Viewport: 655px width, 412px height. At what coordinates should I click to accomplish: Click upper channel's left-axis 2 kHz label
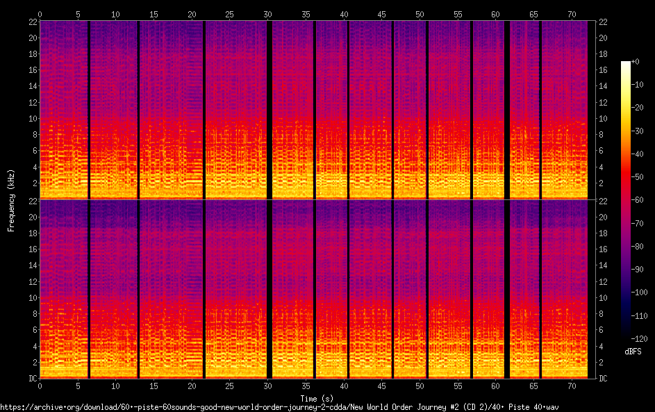35,183
